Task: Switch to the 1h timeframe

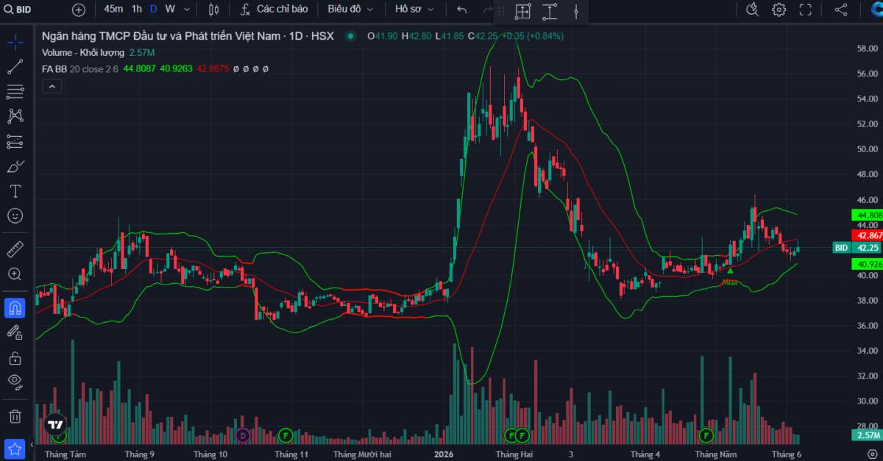Action: [137, 10]
